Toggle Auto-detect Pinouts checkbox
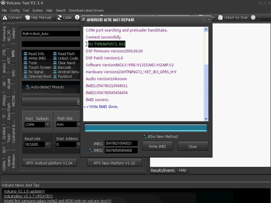 [28, 87]
